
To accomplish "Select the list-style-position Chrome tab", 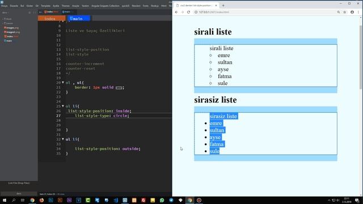I will point(196,5).
